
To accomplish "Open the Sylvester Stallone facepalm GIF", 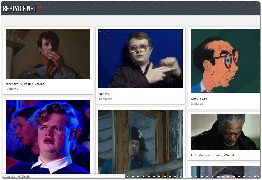I will (x=48, y=54).
